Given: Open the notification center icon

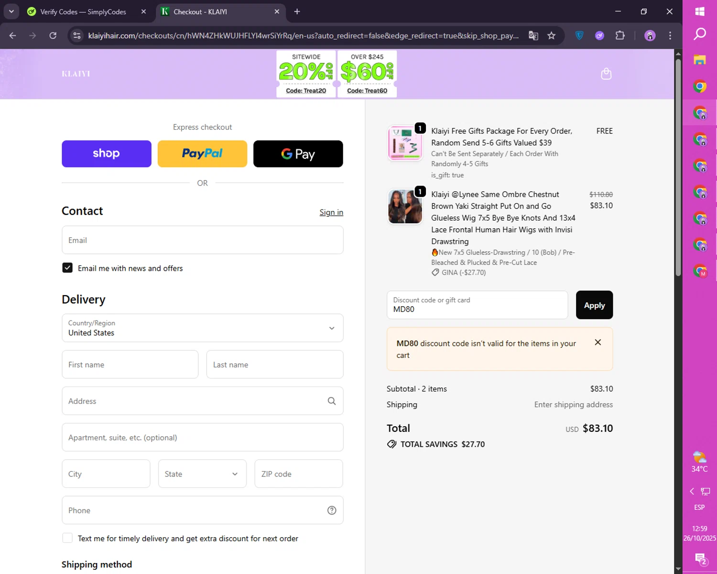Looking at the screenshot, I should pos(700,558).
